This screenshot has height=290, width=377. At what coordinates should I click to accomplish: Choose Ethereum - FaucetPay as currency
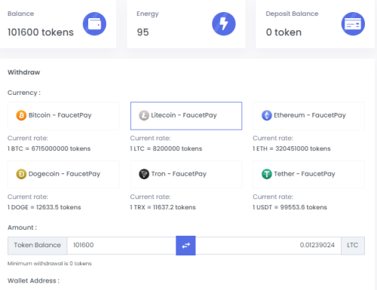[308, 116]
